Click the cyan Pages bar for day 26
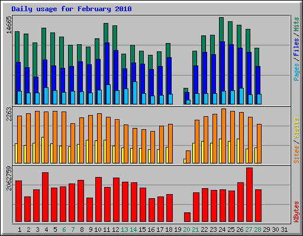 click(241, 96)
